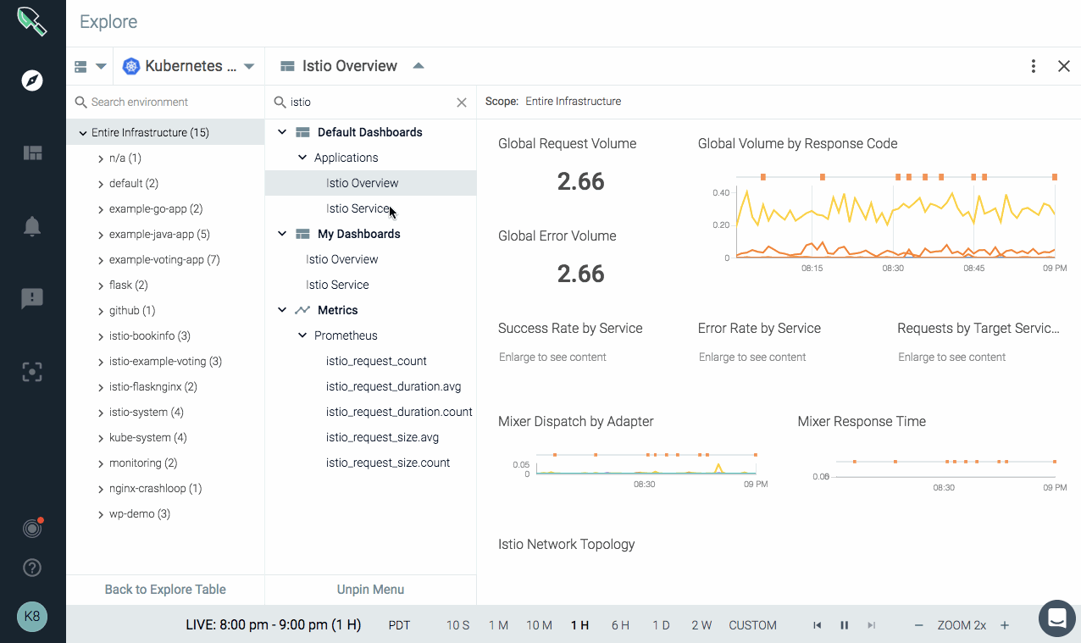Pause the live timeline
The image size is (1081, 643).
(845, 625)
